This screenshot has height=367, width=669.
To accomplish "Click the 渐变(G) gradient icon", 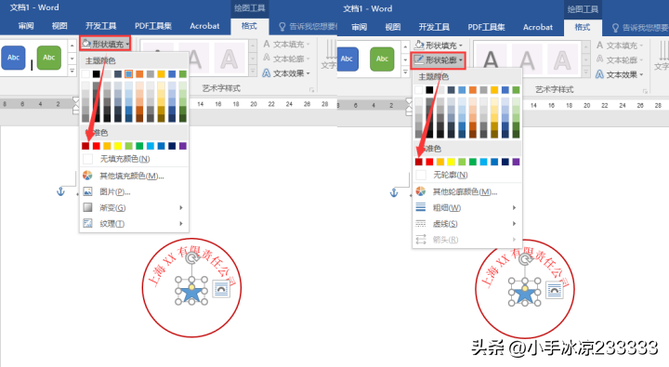I will (87, 207).
